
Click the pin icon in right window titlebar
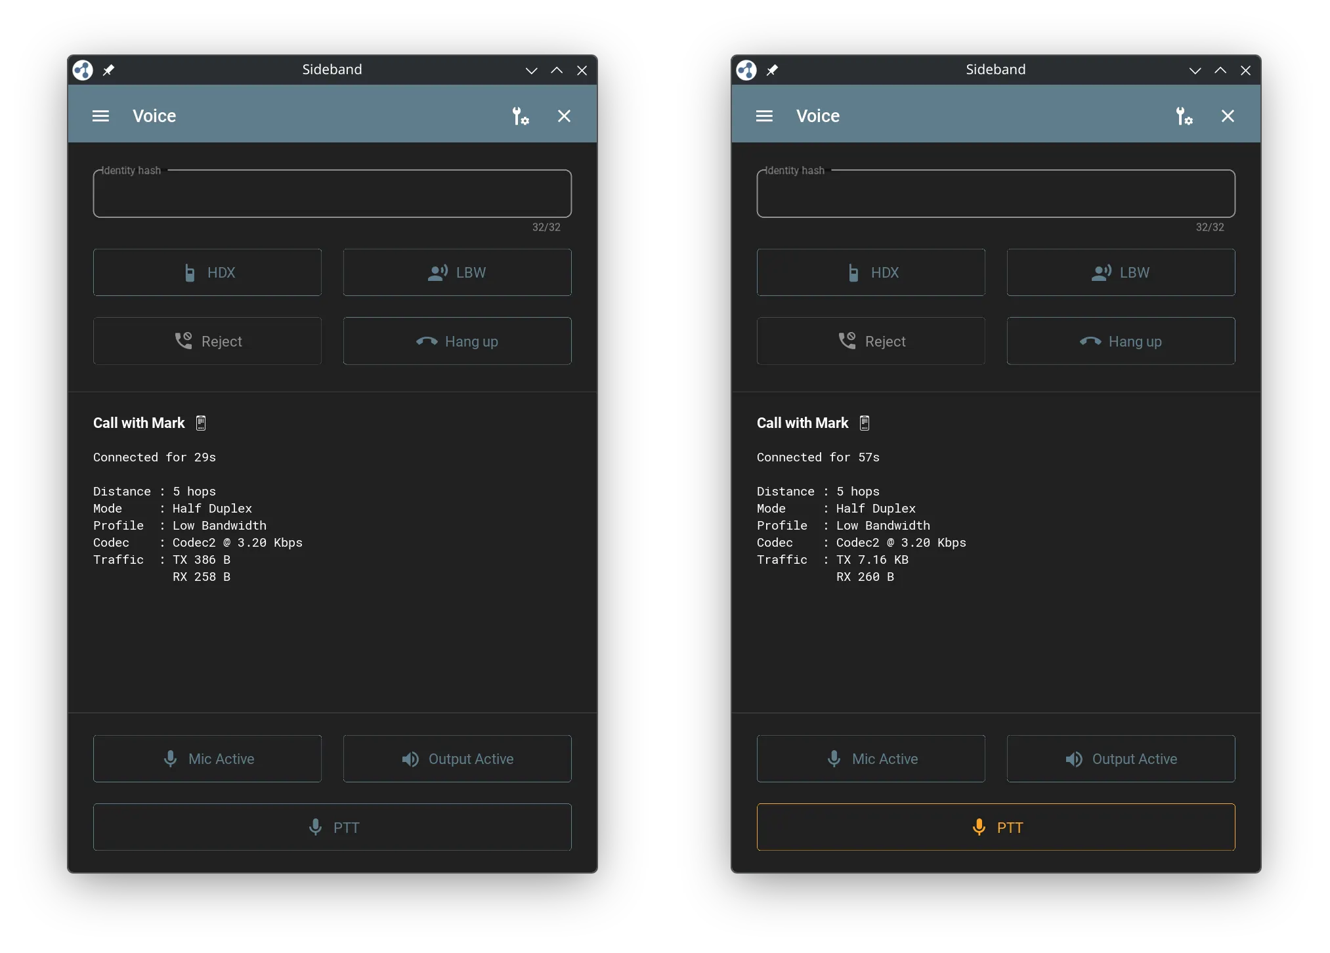click(773, 70)
